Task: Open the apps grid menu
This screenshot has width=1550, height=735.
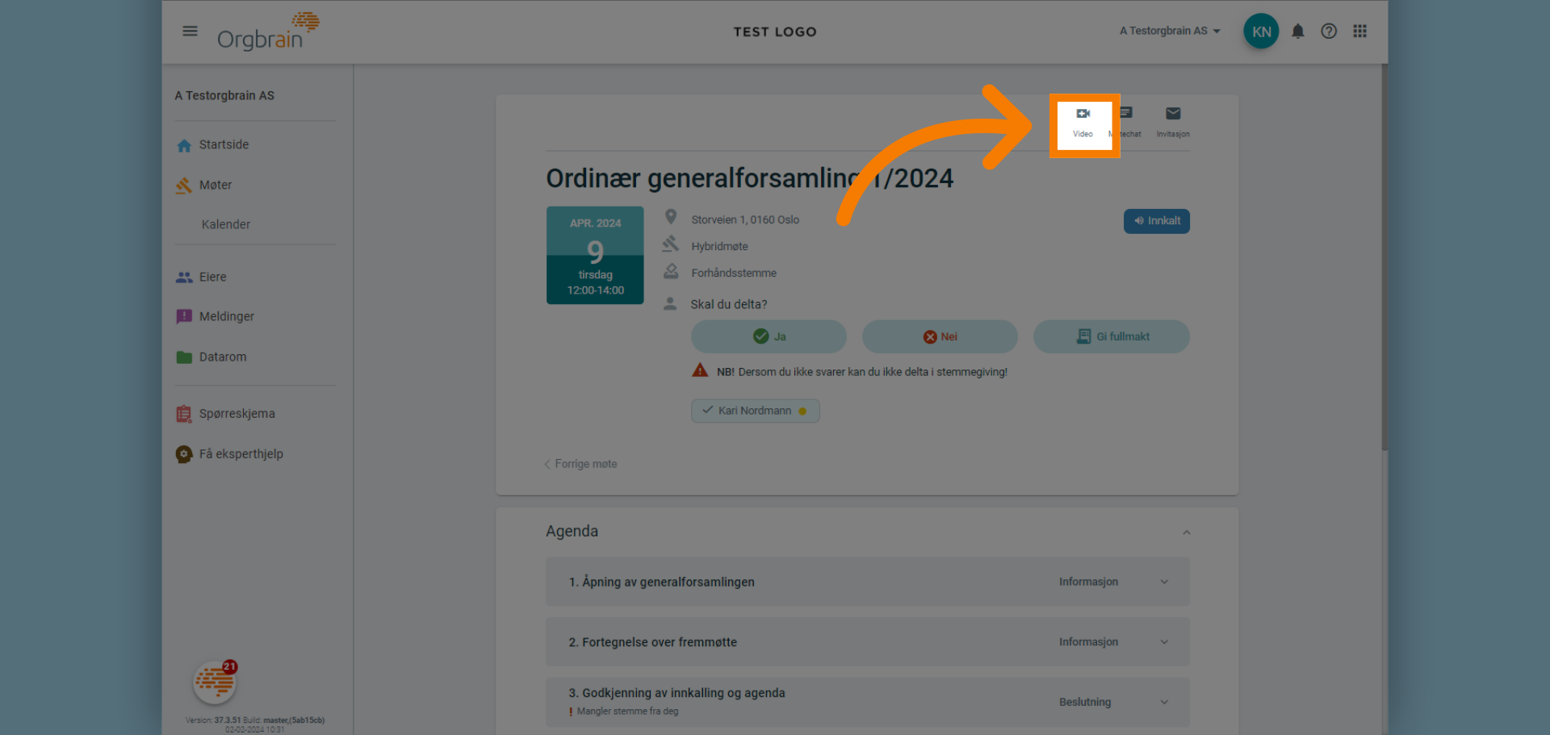Action: click(1360, 31)
